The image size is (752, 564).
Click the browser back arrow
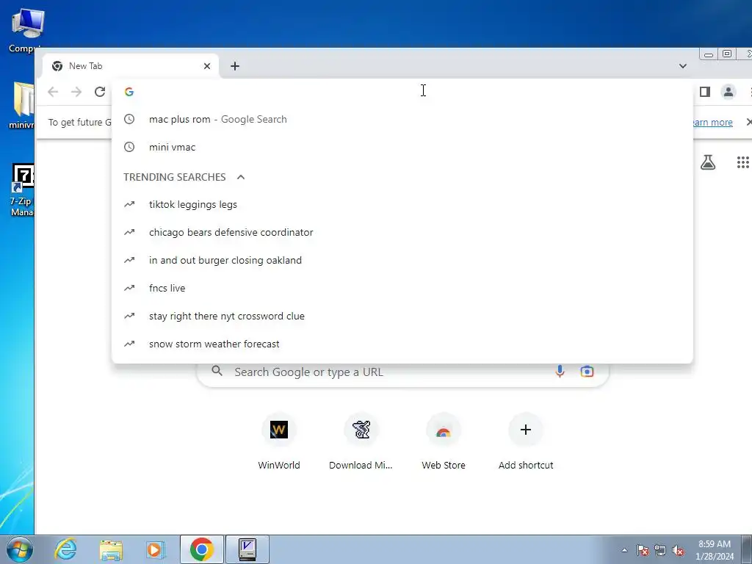(x=53, y=92)
